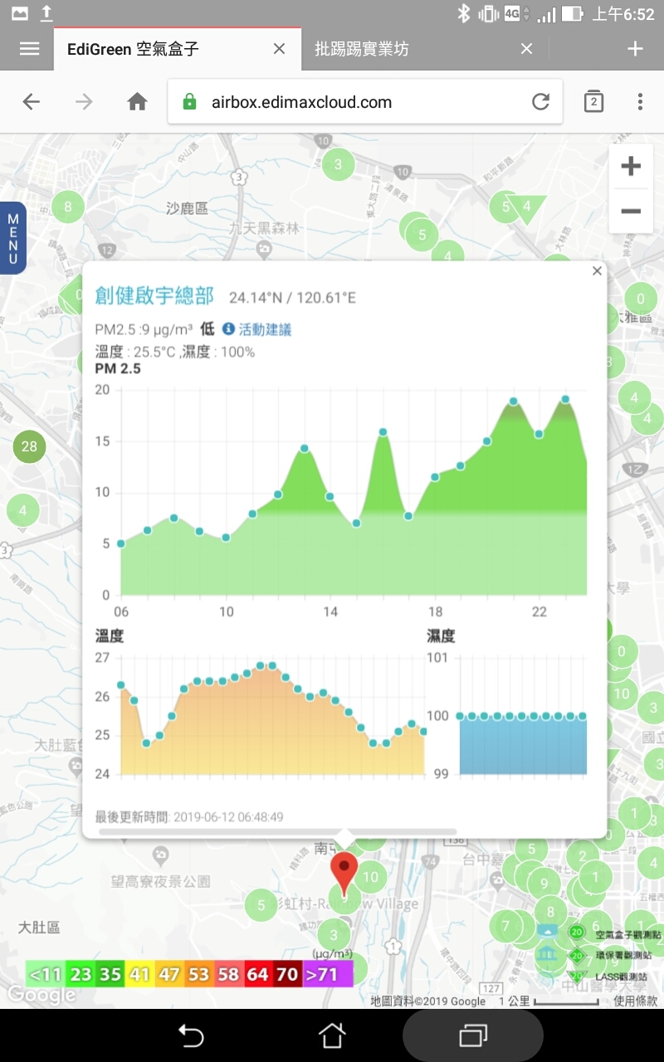Open the cluster marker 5 near 彩虹村
This screenshot has width=664, height=1062.
click(261, 905)
